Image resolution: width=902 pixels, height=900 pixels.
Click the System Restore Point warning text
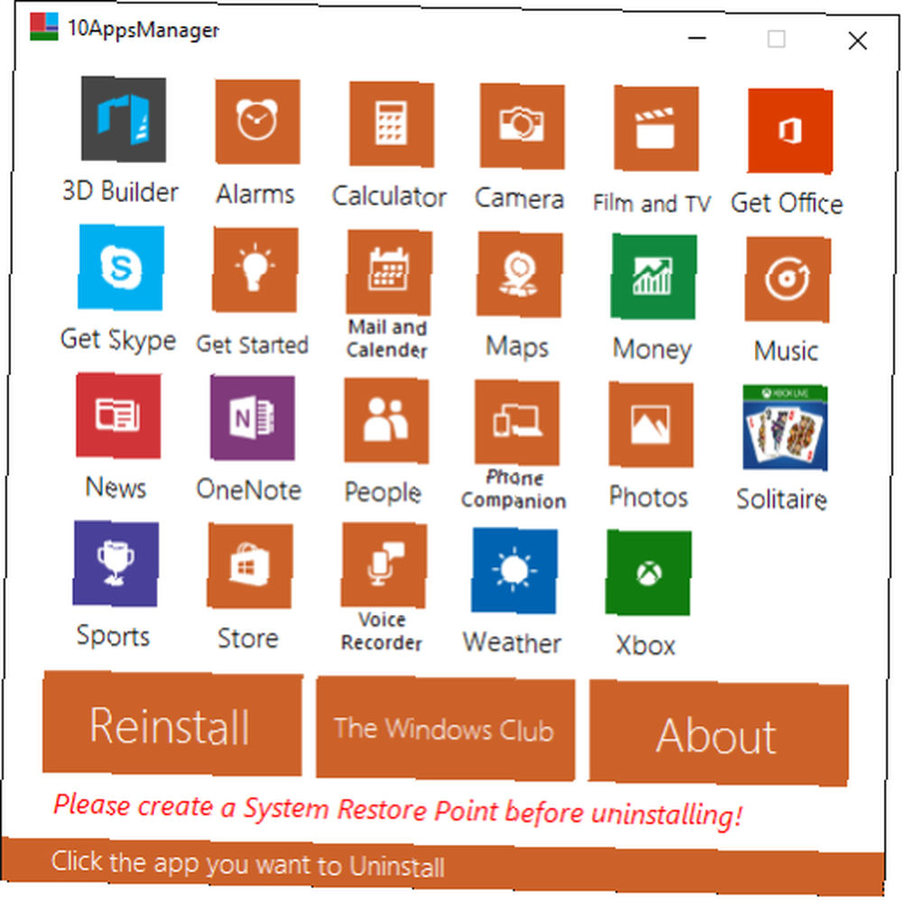click(x=398, y=811)
